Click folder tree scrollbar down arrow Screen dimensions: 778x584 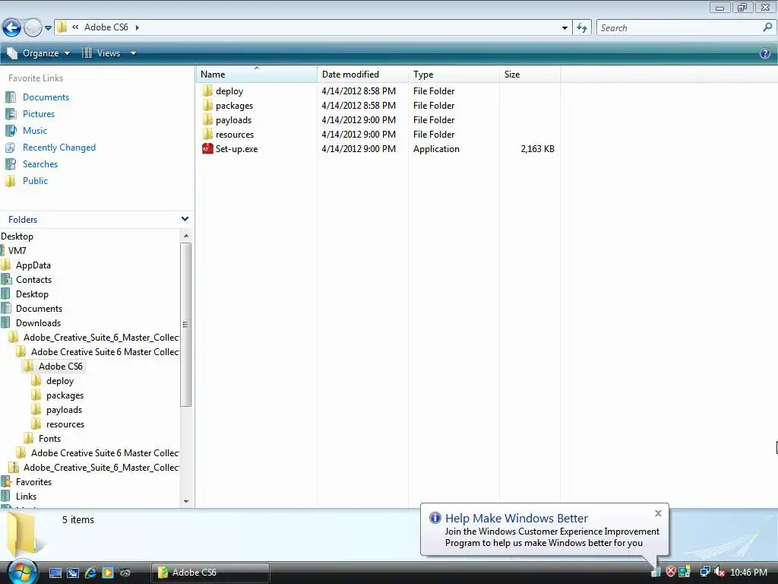[x=186, y=502]
